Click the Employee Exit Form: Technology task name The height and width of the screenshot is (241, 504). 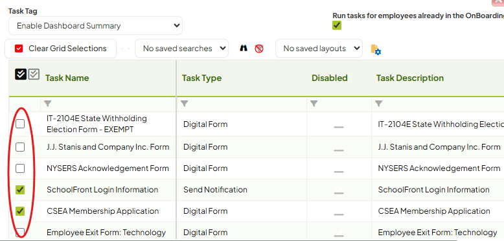tap(106, 233)
